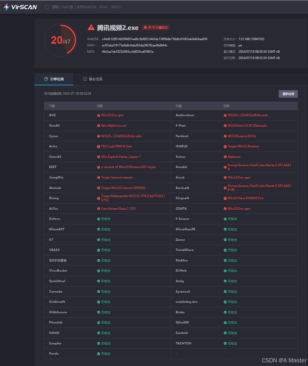Click the red warning triangle beside the file name
This screenshot has width=308, height=366.
(x=91, y=28)
